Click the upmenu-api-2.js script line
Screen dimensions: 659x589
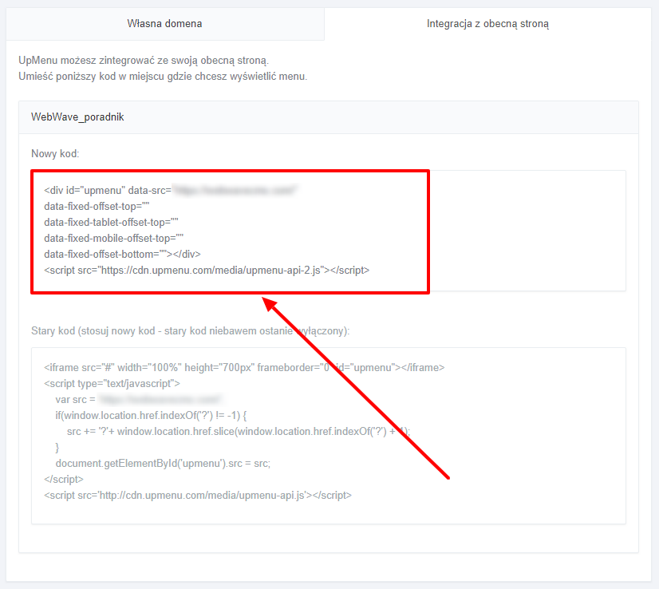click(x=207, y=271)
